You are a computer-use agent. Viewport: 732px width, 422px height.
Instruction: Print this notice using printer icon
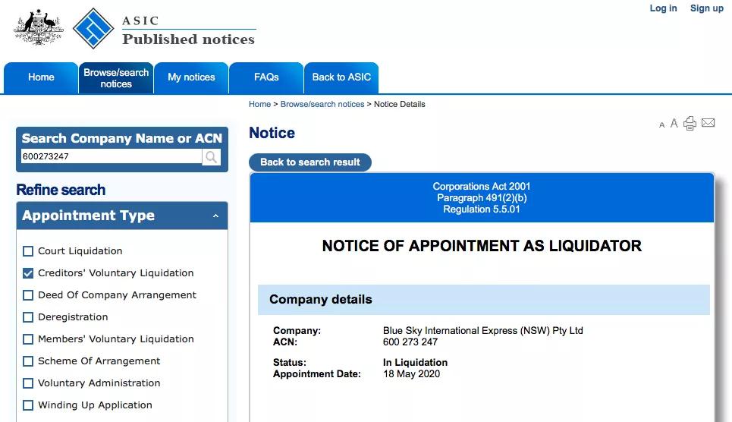point(690,123)
